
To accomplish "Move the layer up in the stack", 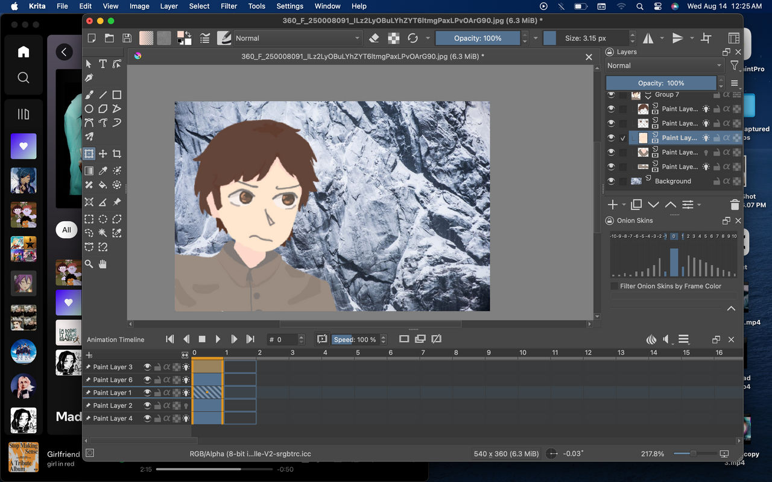I will pyautogui.click(x=670, y=205).
